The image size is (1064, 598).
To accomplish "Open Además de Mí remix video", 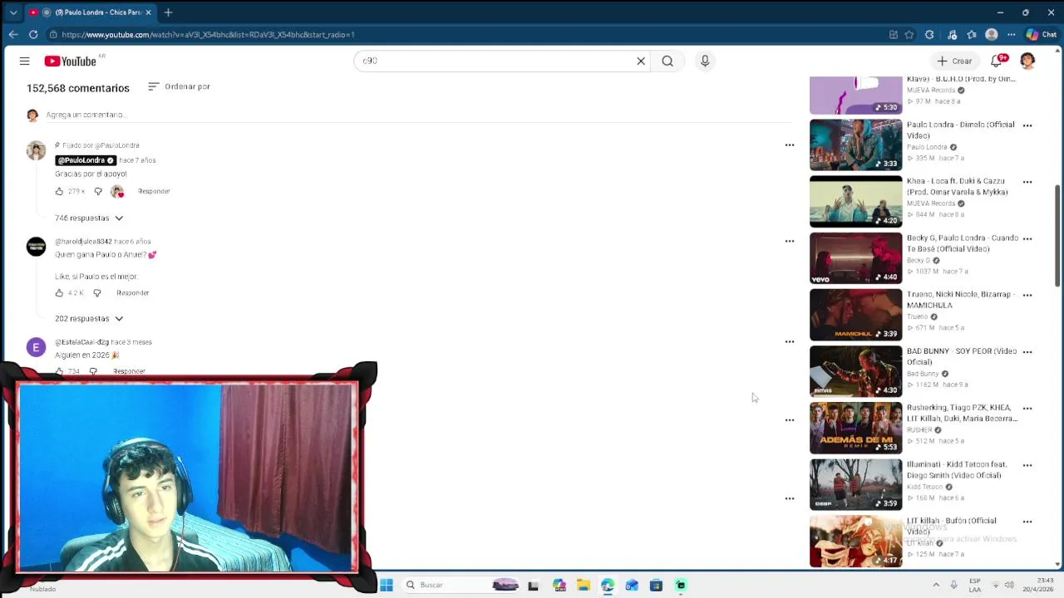I will pyautogui.click(x=855, y=428).
